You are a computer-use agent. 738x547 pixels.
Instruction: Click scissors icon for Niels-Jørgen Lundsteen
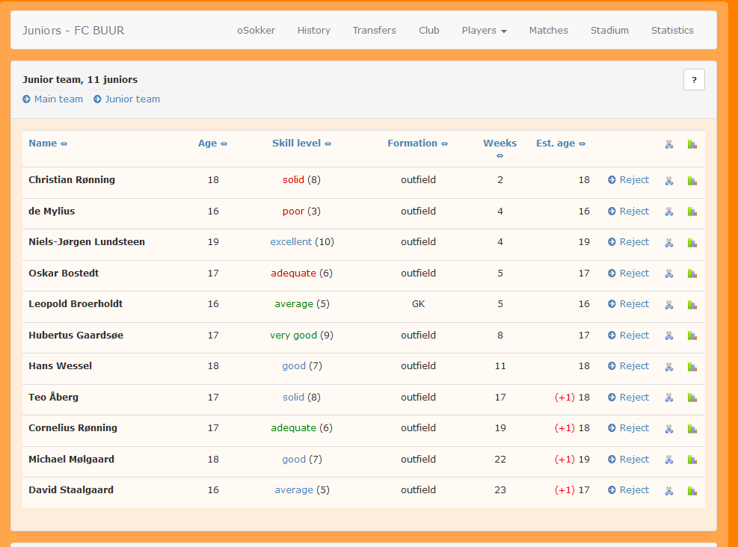668,243
